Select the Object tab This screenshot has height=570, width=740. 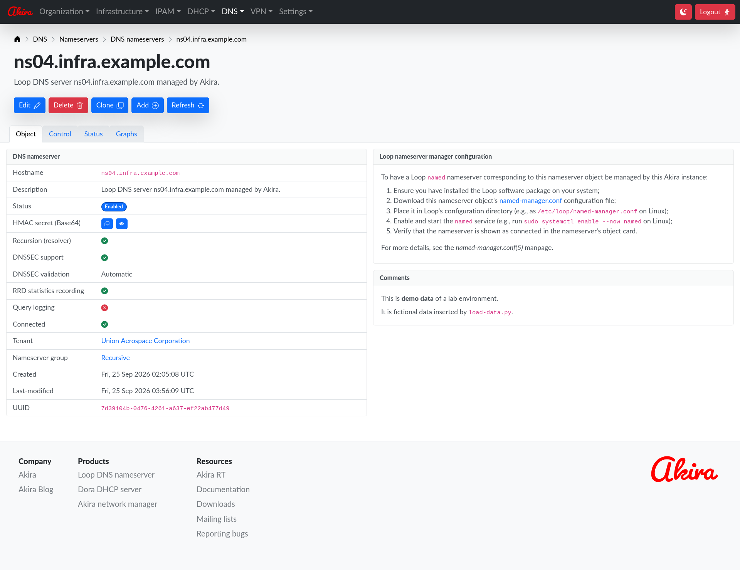click(x=26, y=134)
